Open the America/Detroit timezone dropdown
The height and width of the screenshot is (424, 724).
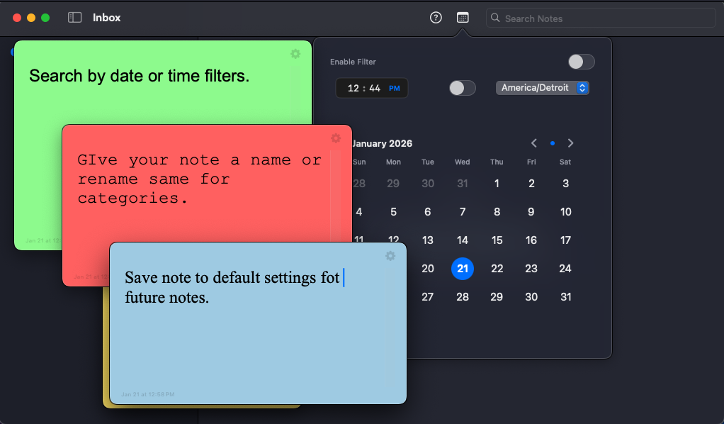click(542, 87)
